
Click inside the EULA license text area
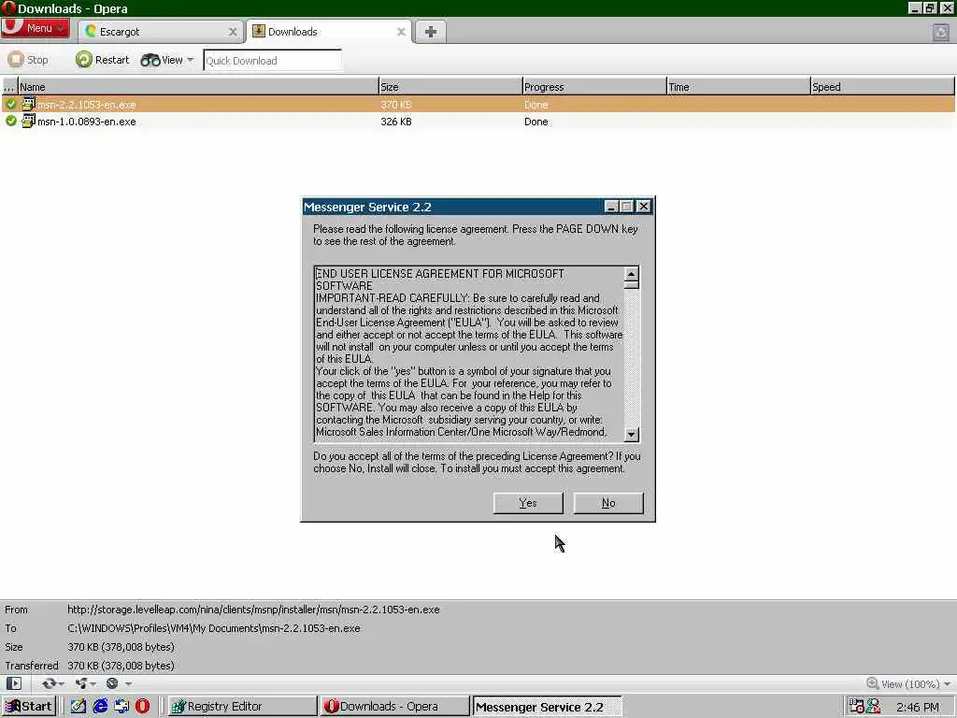469,353
